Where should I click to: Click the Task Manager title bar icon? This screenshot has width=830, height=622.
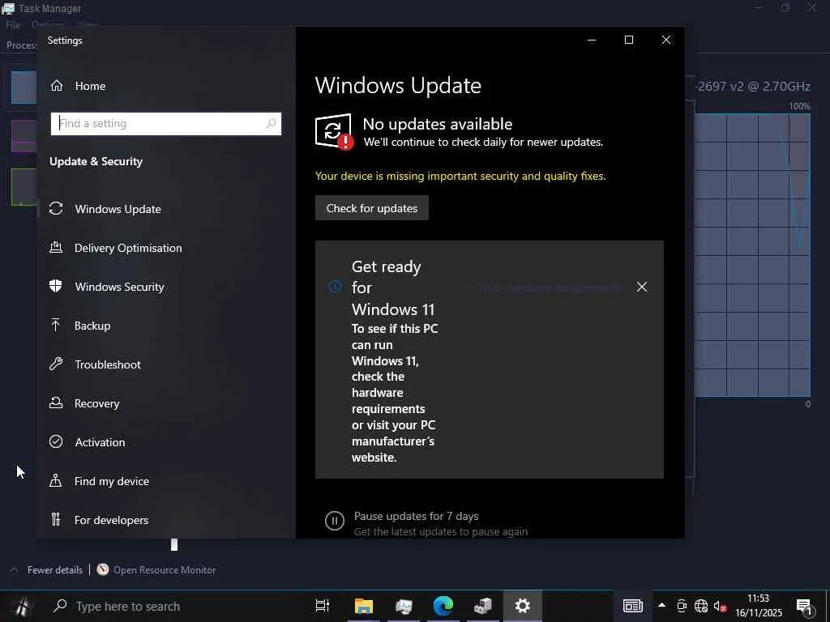(x=8, y=8)
